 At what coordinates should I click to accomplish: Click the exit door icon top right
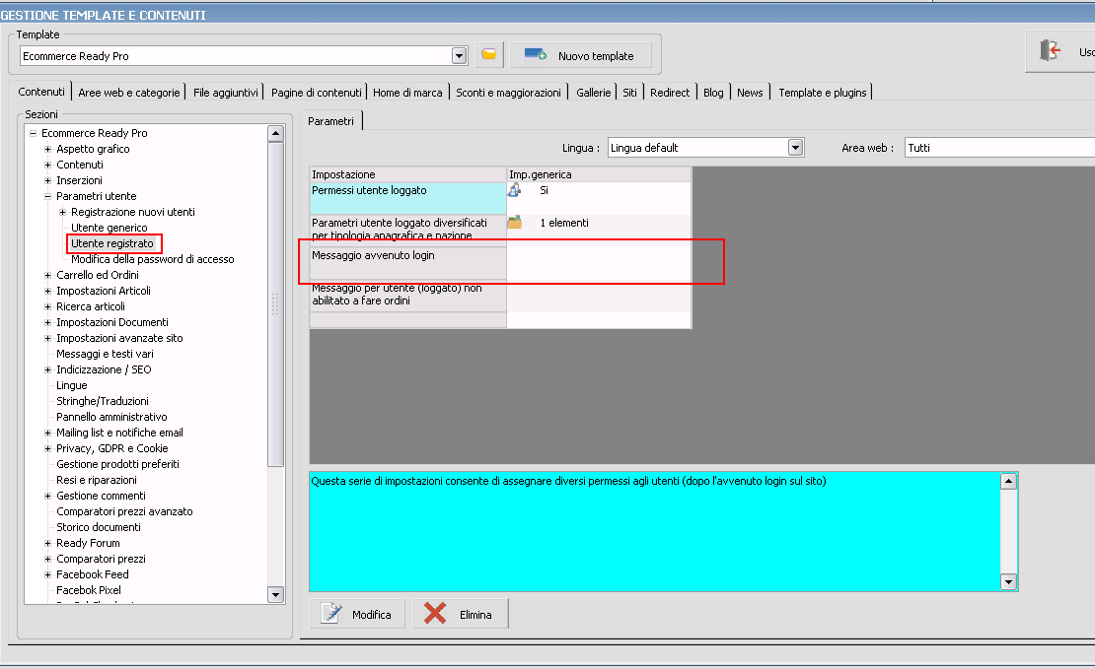[x=1050, y=51]
